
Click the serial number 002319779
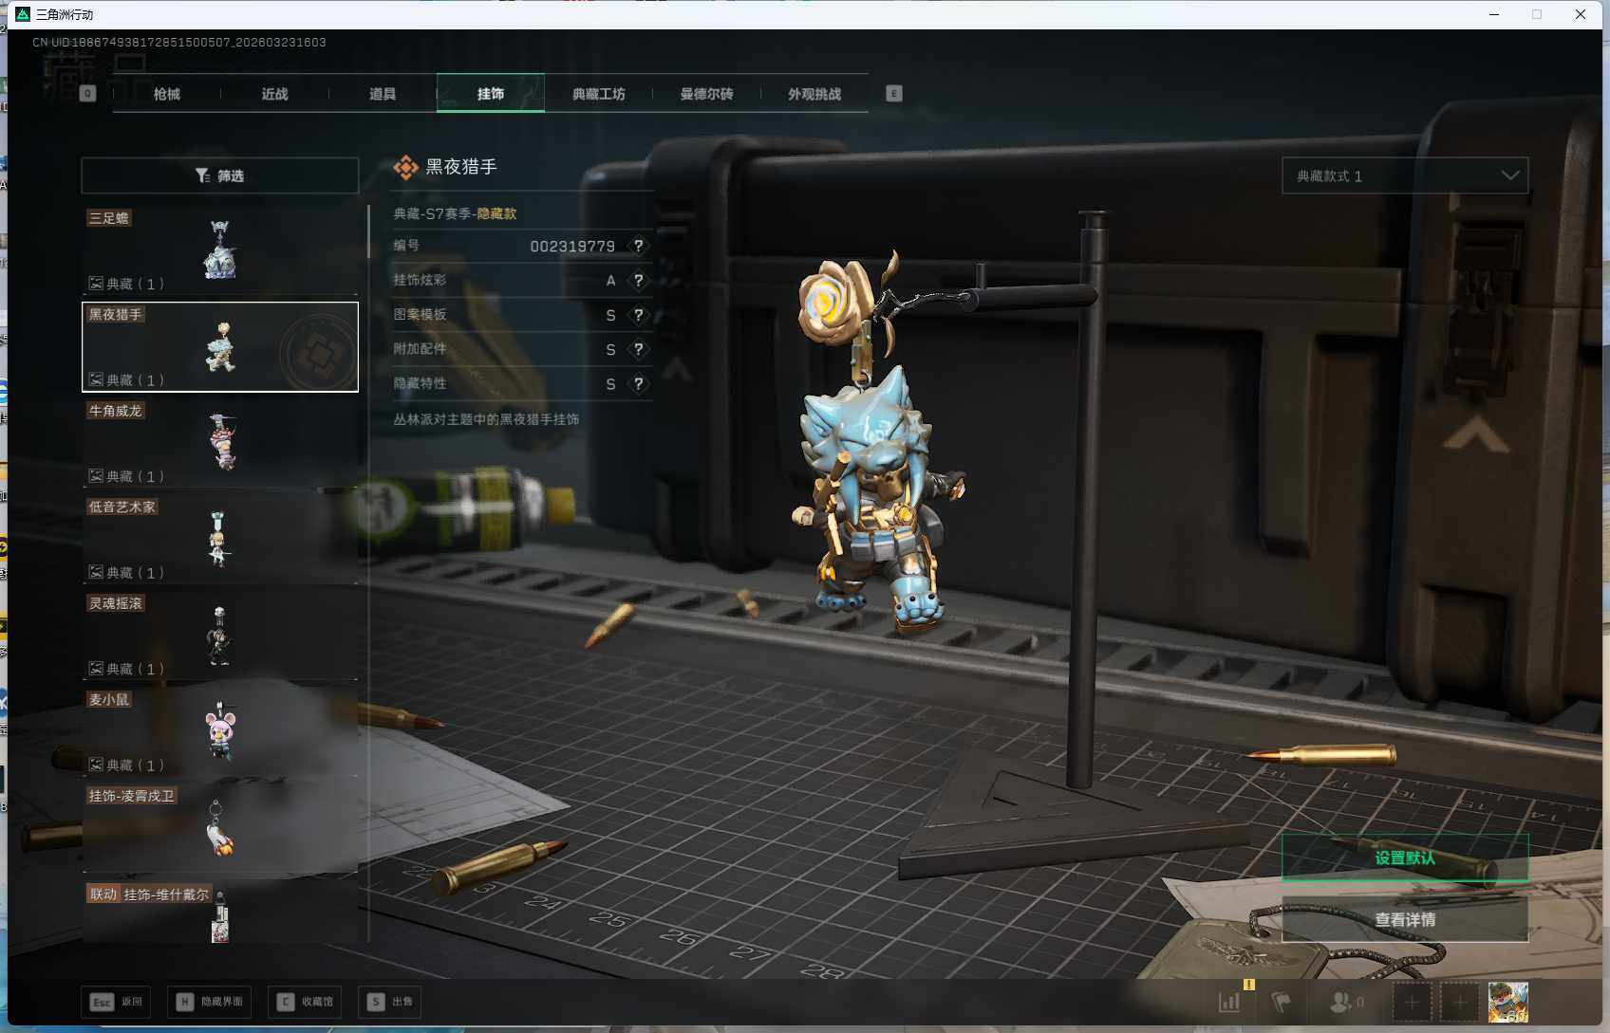572,246
